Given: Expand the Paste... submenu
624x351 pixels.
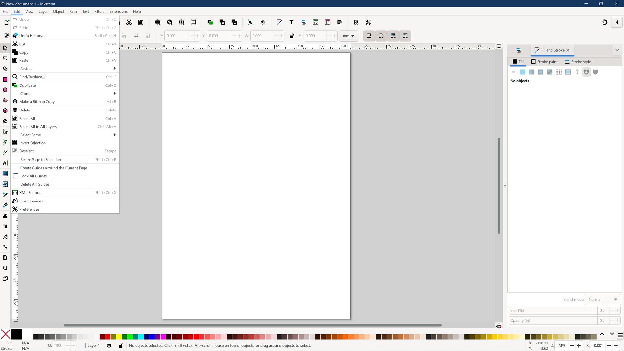Looking at the screenshot, I should pos(65,69).
